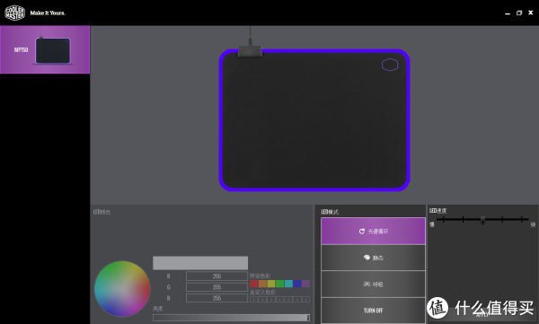Pick the blue preset color swatch

[297, 284]
